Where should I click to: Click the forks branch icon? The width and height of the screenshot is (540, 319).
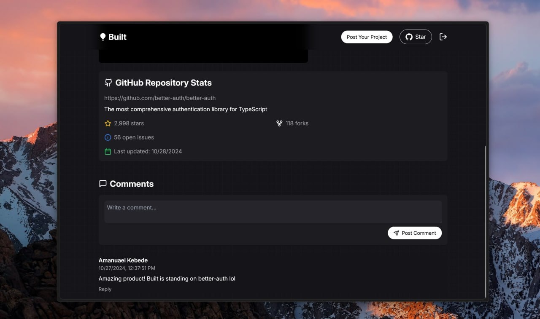(279, 123)
